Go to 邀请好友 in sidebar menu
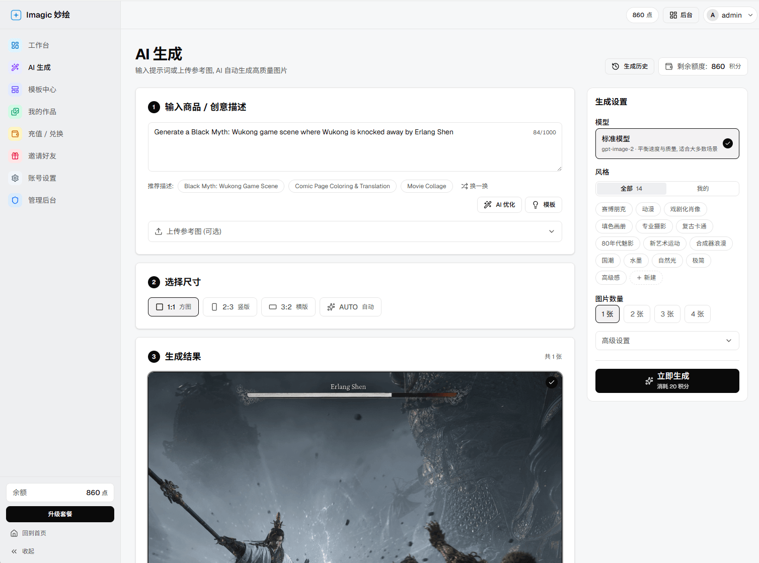The image size is (759, 563). click(60, 156)
